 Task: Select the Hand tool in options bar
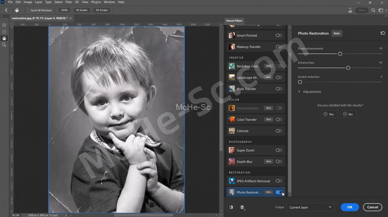click(x=17, y=10)
